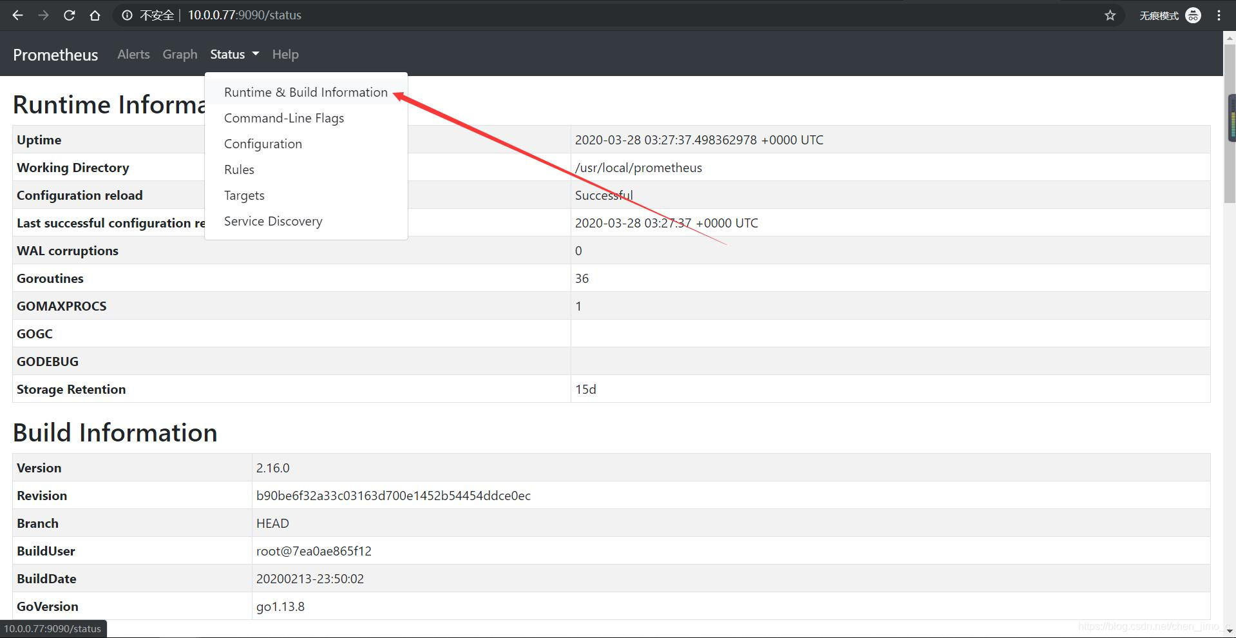
Task: Click the Version value 2.16.0
Action: point(272,468)
